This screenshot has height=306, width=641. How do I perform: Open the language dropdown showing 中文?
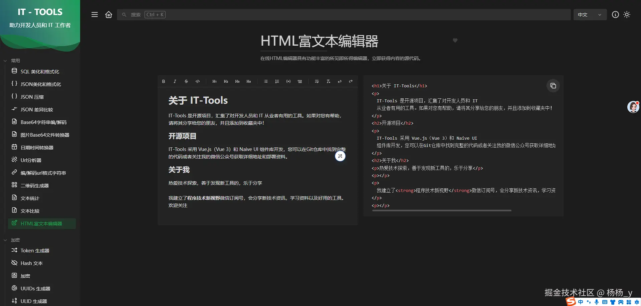coord(590,15)
